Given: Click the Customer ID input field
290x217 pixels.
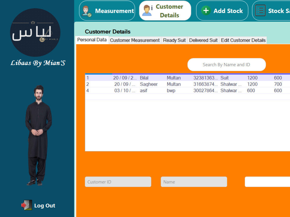Looking at the screenshot, I should (x=118, y=182).
